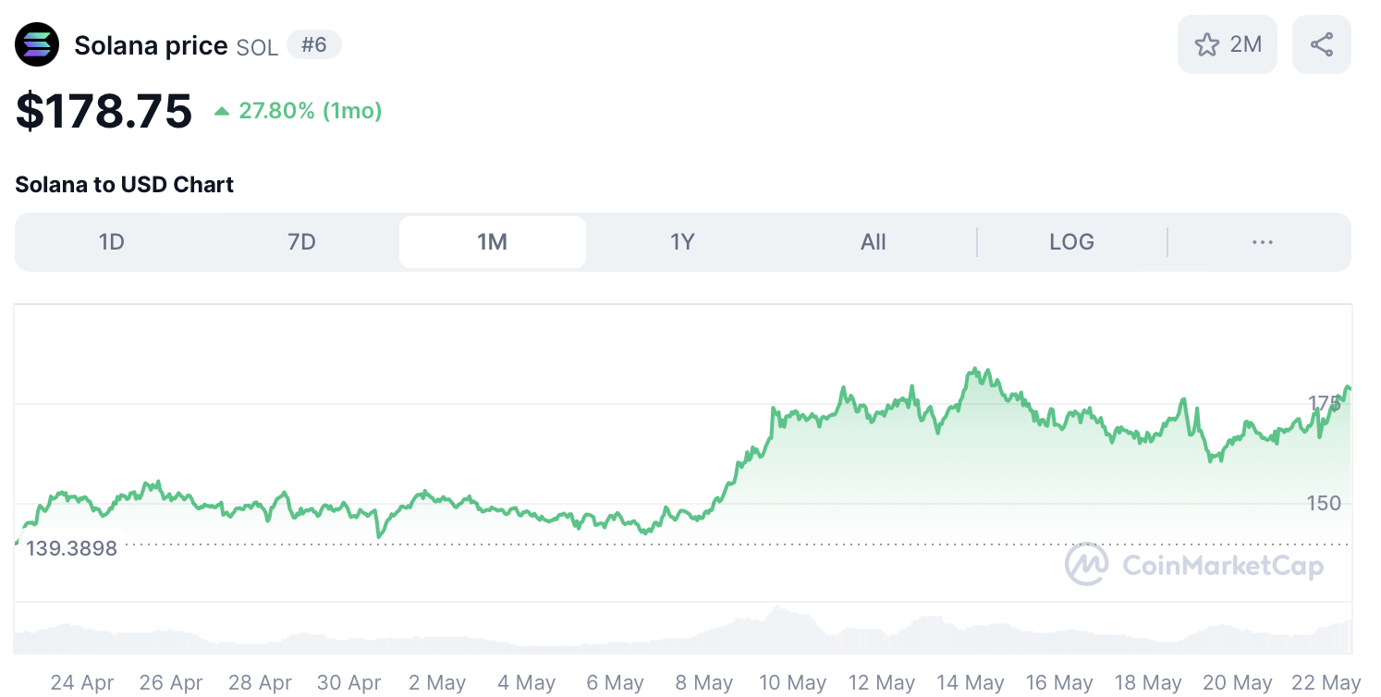Screen dimensions: 1381x697
Task: Open the share icon button
Action: [x=1322, y=44]
